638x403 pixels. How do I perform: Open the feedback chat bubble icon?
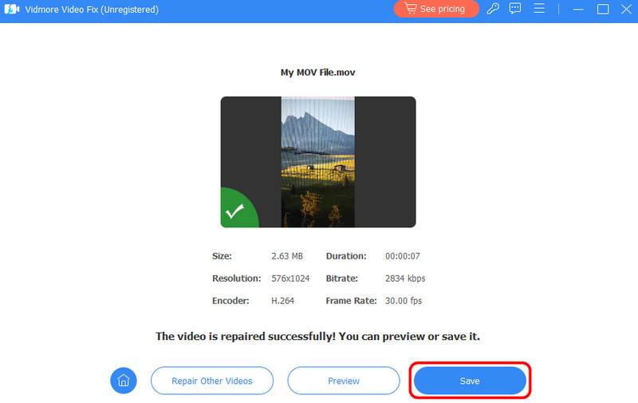coord(515,10)
